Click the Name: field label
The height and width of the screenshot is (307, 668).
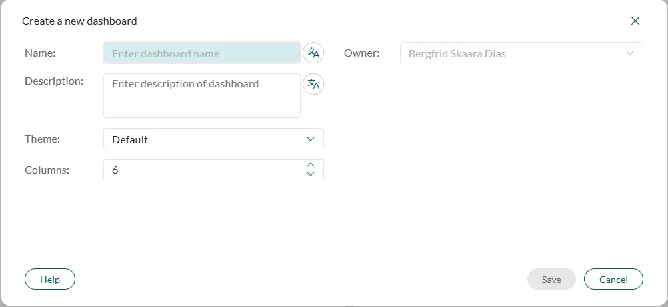point(40,53)
